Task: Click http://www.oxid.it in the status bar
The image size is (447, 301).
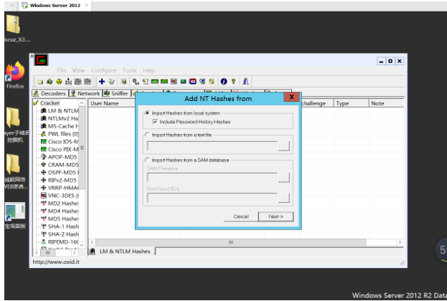Action: (56, 262)
